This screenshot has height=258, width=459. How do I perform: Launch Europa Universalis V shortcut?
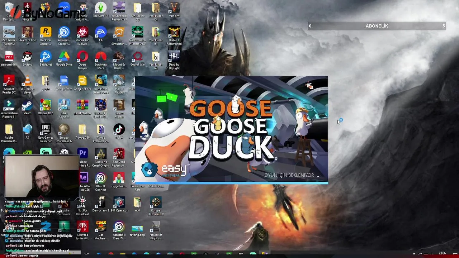click(x=156, y=206)
